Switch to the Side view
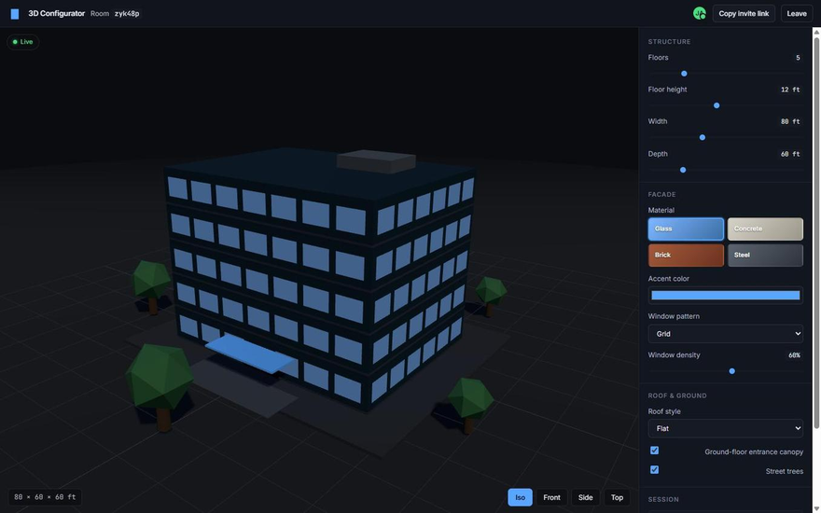 coord(585,497)
